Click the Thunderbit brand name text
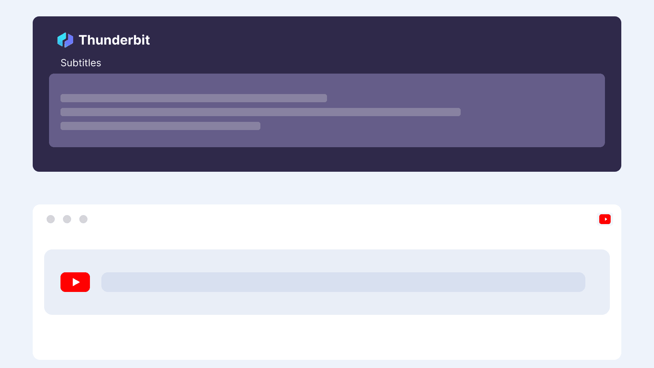Image resolution: width=654 pixels, height=368 pixels. 114,40
